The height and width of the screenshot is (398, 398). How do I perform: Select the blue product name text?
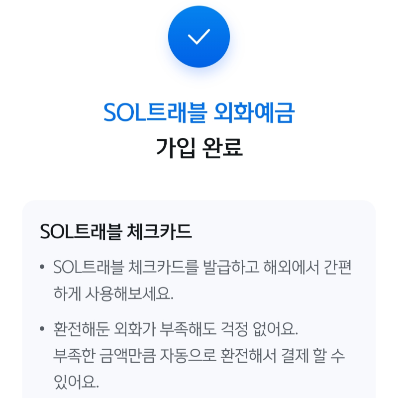tap(199, 113)
